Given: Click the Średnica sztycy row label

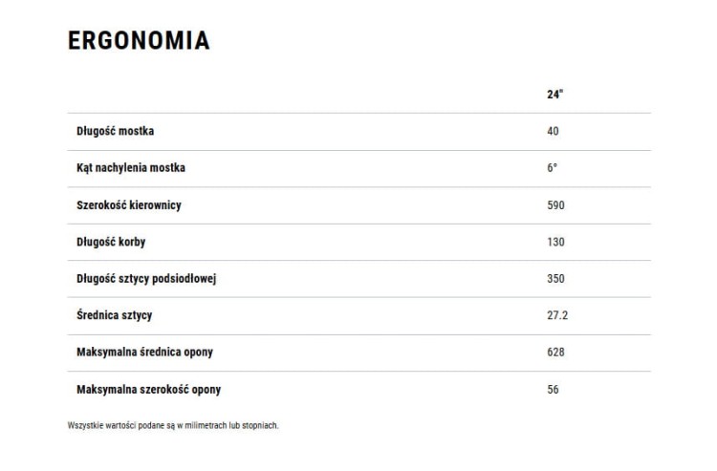Looking at the screenshot, I should point(115,315).
